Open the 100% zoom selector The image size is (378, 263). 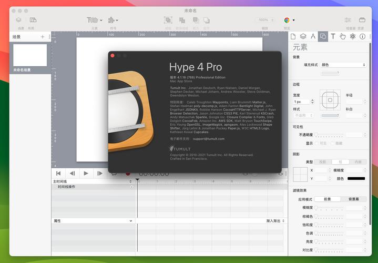tap(265, 20)
